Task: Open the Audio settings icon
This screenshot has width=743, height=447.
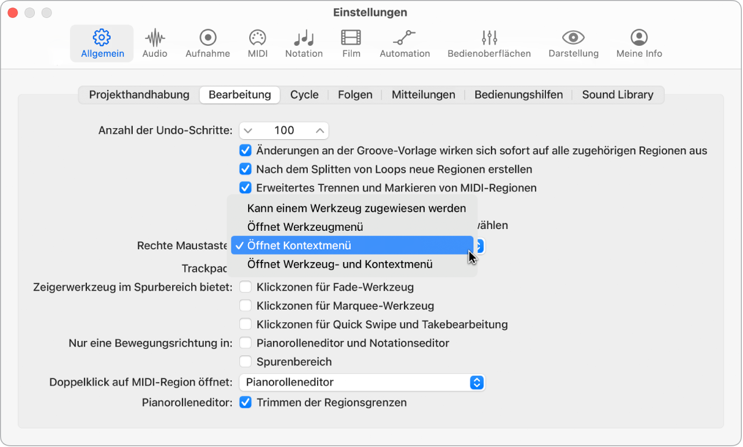Action: [x=154, y=43]
